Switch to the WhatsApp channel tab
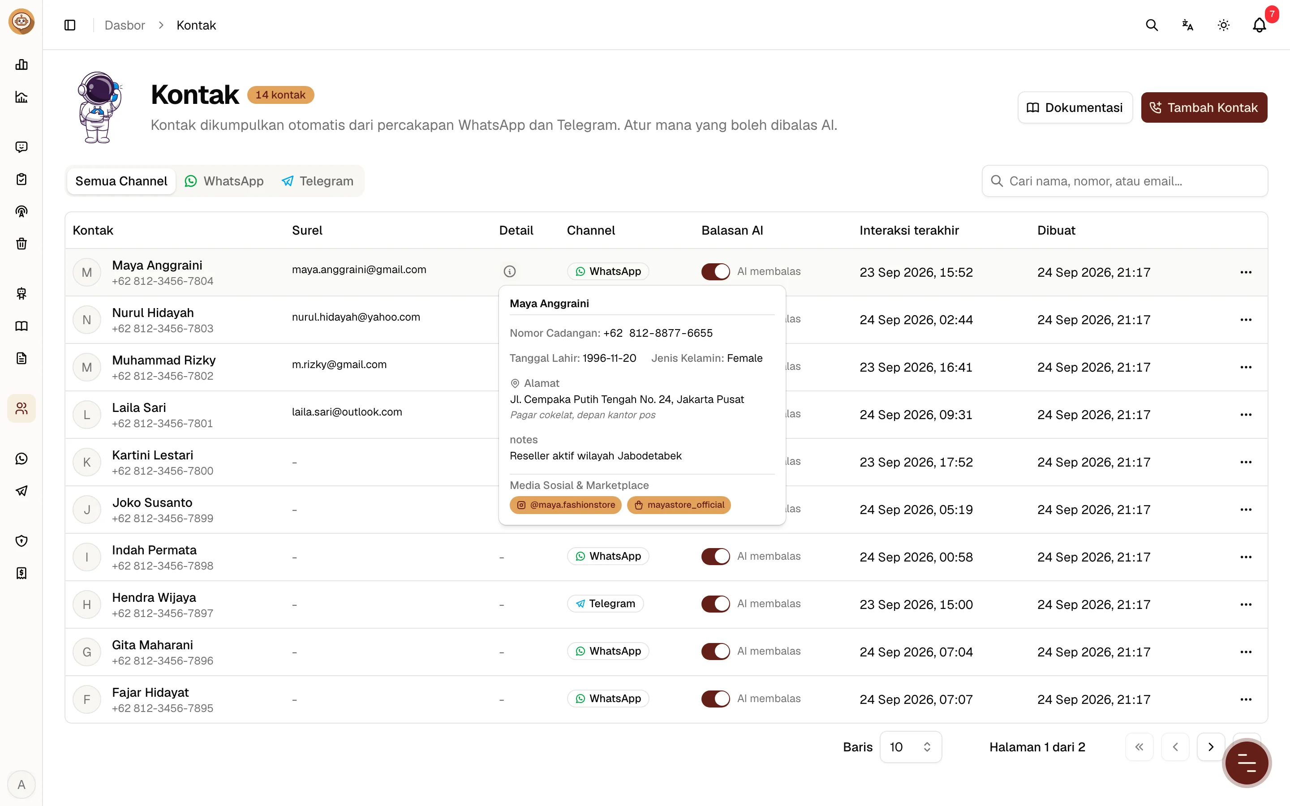This screenshot has width=1290, height=806. pyautogui.click(x=224, y=181)
